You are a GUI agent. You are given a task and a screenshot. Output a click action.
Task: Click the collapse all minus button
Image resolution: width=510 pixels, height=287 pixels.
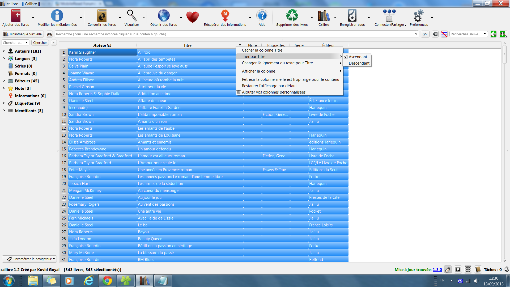coord(54,43)
